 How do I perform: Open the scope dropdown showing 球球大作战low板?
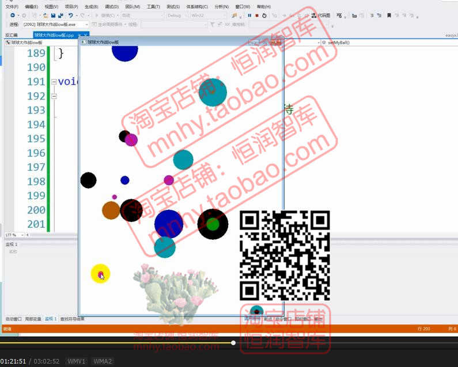coord(41,43)
